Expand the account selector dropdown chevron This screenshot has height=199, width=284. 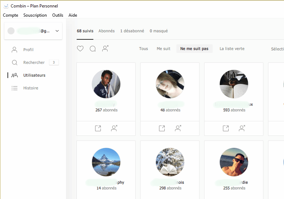coord(57,31)
